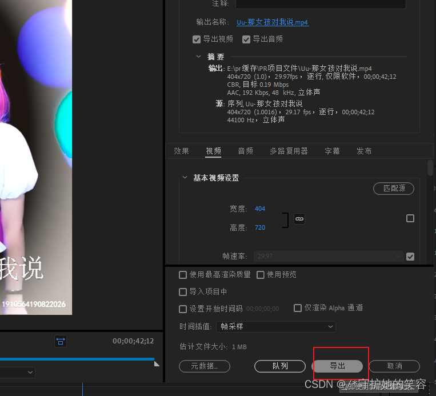Enable 使用最高渲染质量 checkbox
Image resolution: width=436 pixels, height=396 pixels.
[x=183, y=275]
